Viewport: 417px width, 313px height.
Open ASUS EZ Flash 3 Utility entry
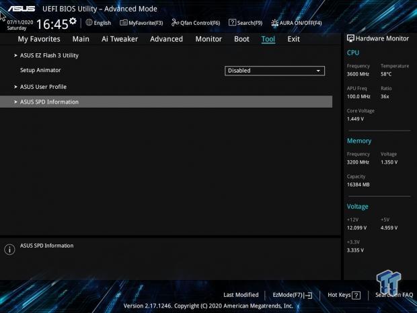click(49, 55)
